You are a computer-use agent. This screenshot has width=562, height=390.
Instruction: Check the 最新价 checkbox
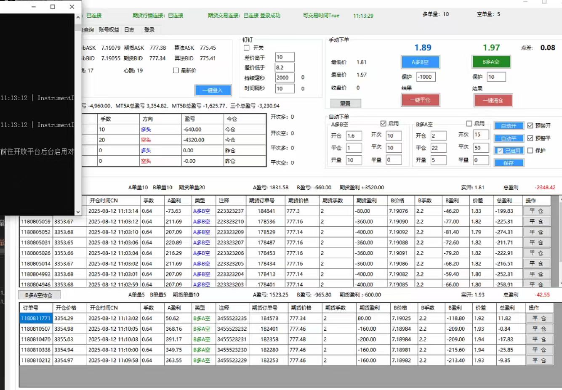click(176, 71)
